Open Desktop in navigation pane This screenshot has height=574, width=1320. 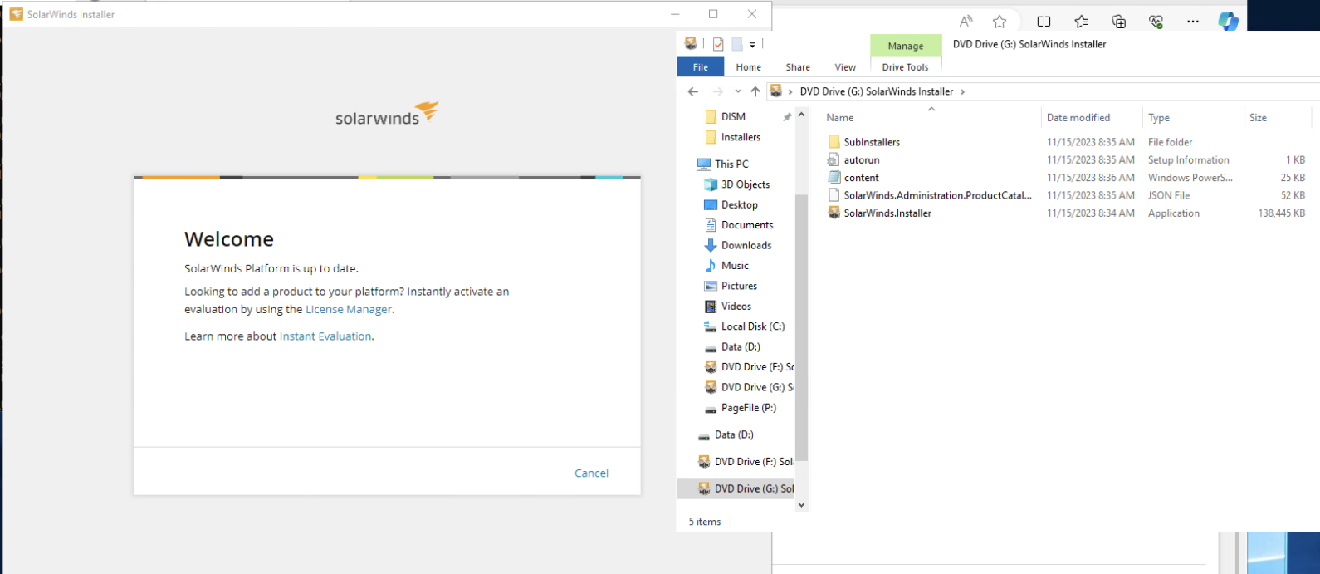pos(739,204)
